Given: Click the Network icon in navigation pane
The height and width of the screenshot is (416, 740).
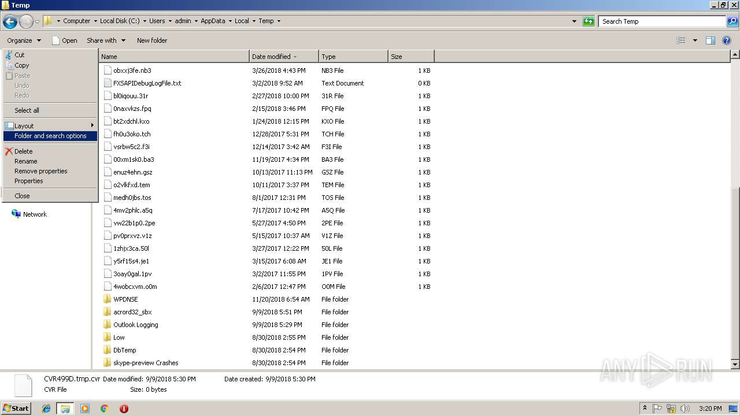Looking at the screenshot, I should coord(16,214).
